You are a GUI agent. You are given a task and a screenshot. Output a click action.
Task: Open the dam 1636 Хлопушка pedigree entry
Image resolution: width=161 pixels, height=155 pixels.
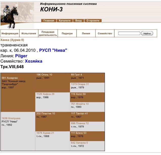[x=11, y=118]
